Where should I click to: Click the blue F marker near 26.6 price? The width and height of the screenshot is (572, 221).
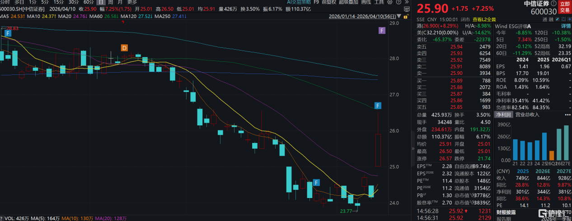coord(378,106)
